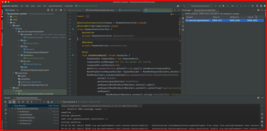Toggle sort alphabetically in test results
This screenshot has height=131, width=267.
(x=19, y=102)
